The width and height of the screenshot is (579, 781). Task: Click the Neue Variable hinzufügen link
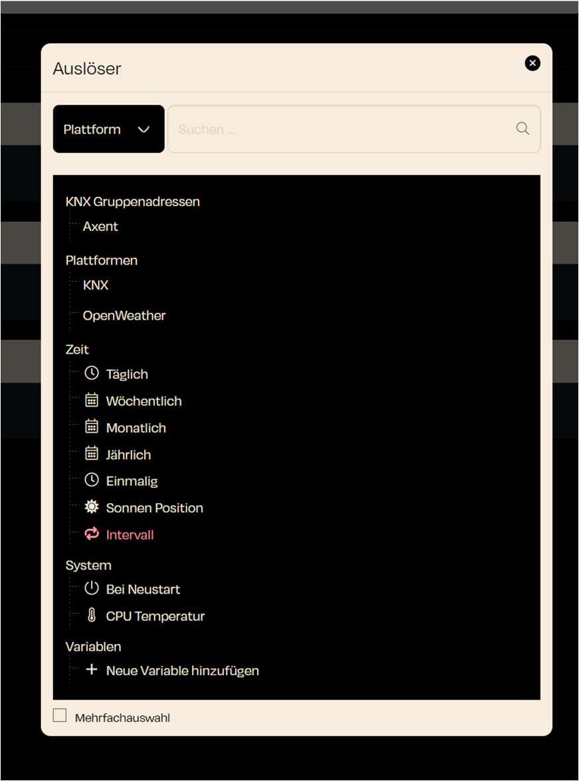[182, 671]
